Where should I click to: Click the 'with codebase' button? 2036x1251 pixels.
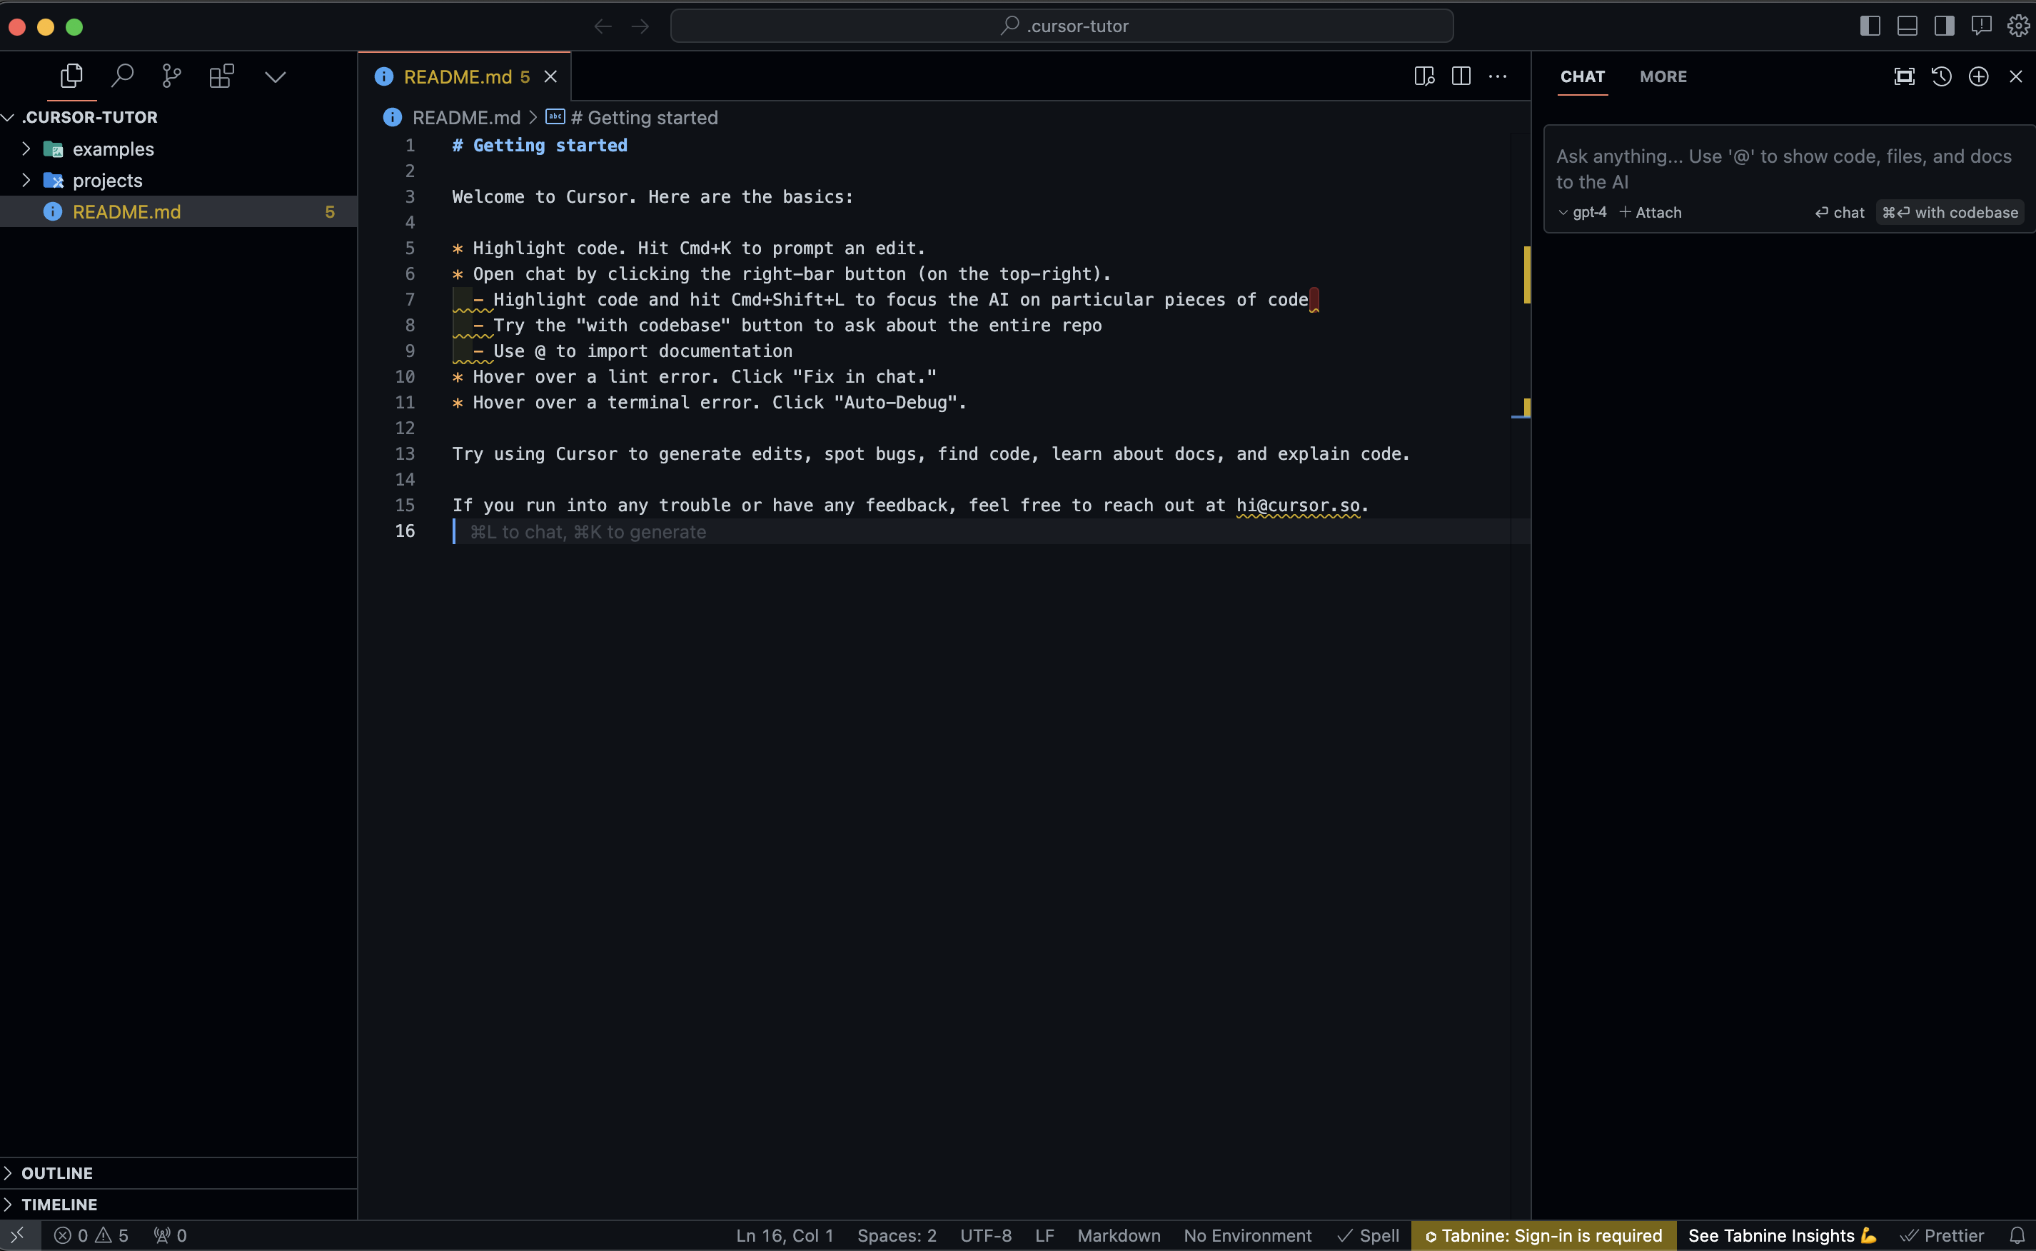(1949, 213)
